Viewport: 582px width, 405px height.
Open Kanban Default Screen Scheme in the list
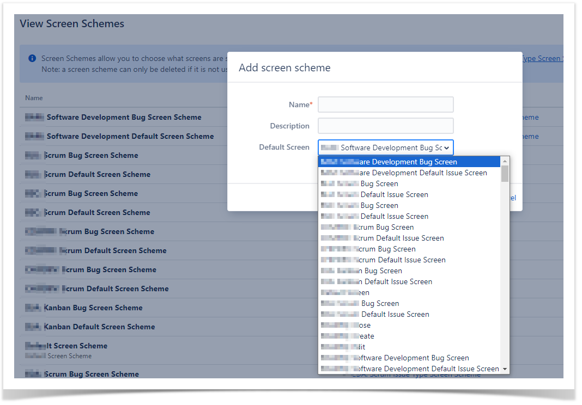click(99, 327)
